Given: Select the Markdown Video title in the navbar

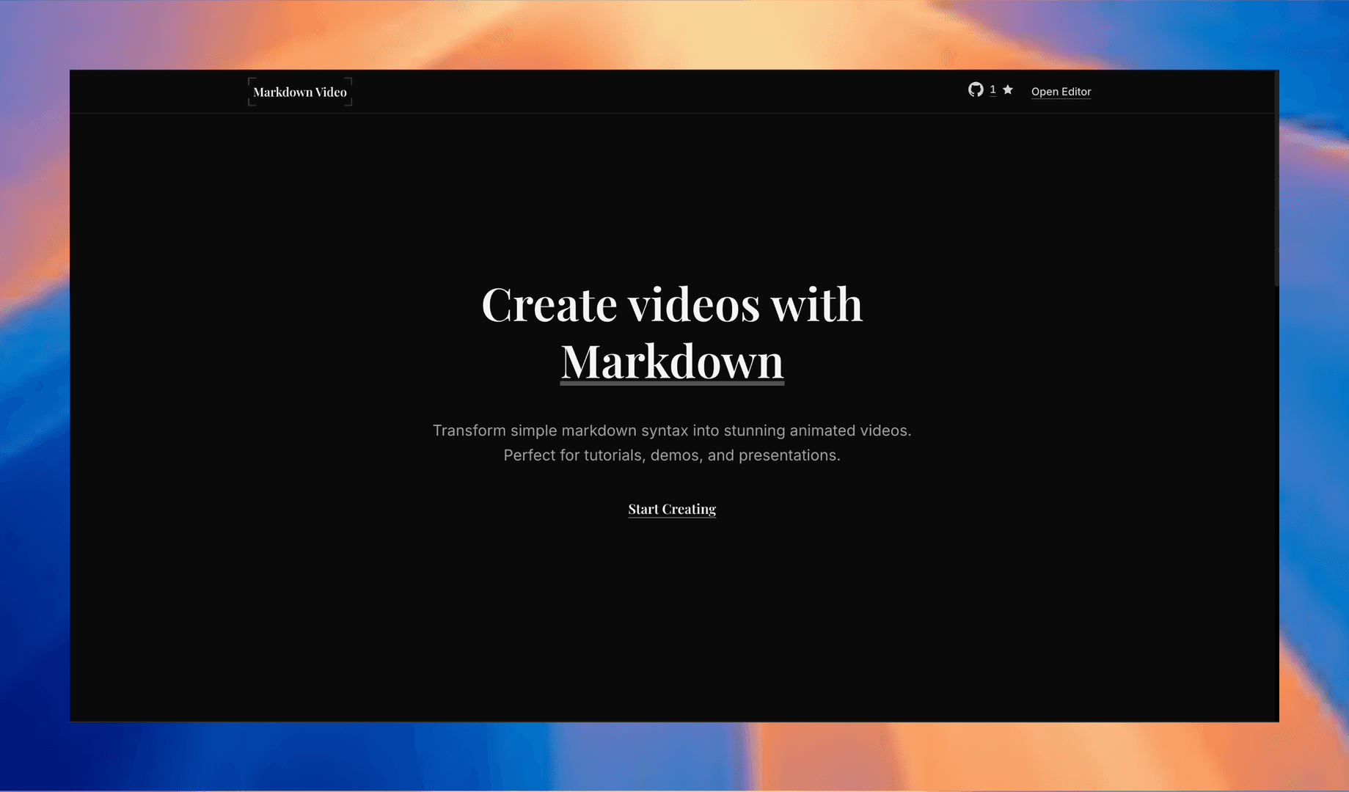Looking at the screenshot, I should pyautogui.click(x=299, y=91).
